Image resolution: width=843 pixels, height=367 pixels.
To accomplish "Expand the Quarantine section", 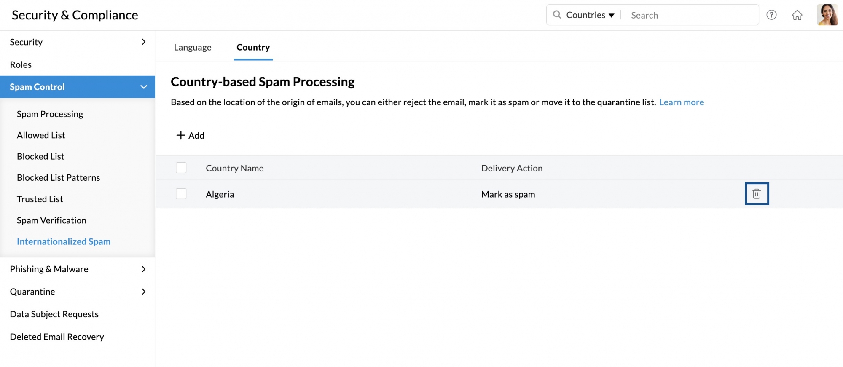I will pyautogui.click(x=78, y=292).
